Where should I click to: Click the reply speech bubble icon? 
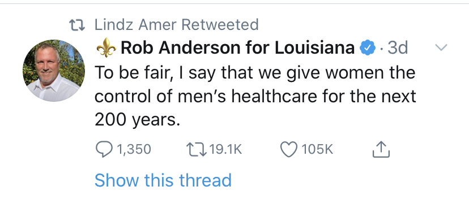[x=104, y=149]
